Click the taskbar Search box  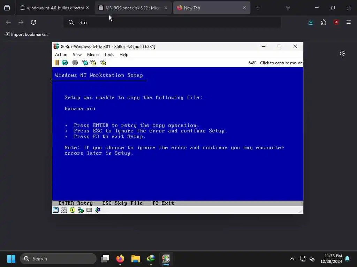[x=58, y=259]
